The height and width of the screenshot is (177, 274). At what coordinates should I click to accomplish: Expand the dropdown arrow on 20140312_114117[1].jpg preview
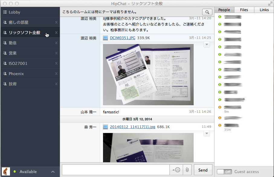(x=207, y=133)
